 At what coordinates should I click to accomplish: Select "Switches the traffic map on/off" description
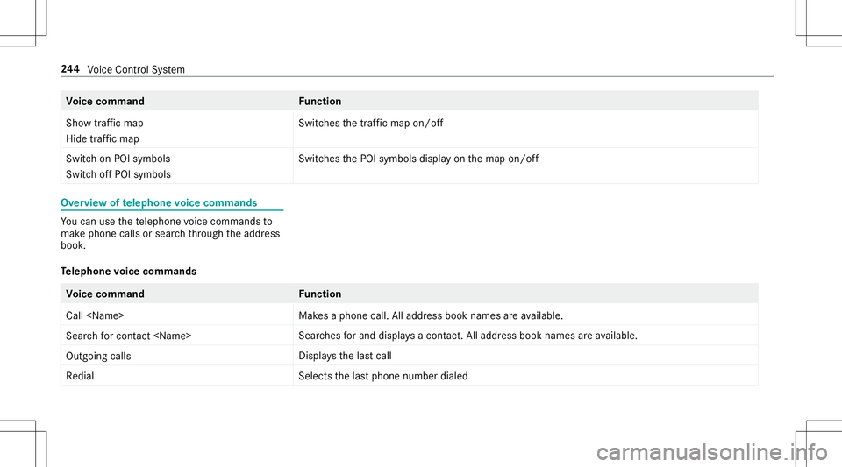pos(370,123)
